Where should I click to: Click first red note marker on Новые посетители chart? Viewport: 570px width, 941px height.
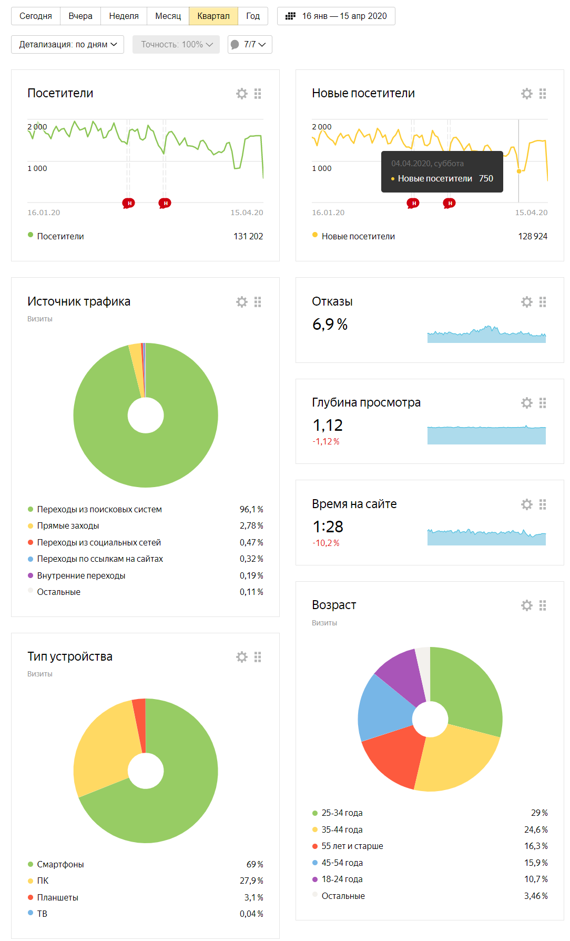click(413, 203)
